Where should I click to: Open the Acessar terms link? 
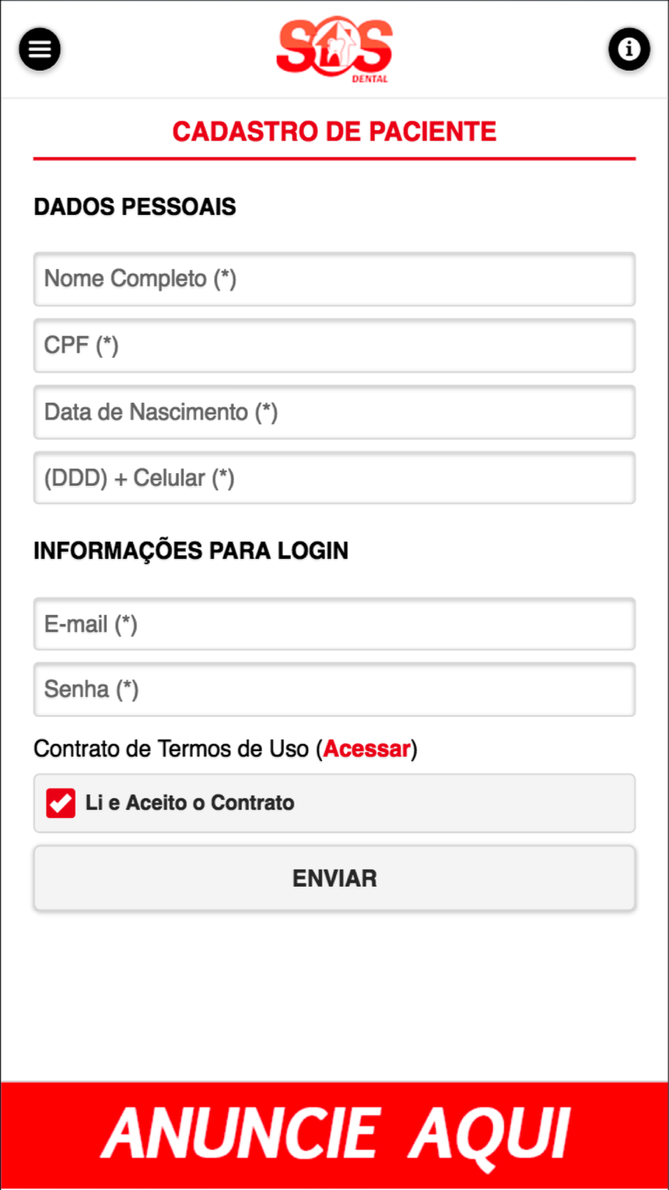tap(367, 749)
